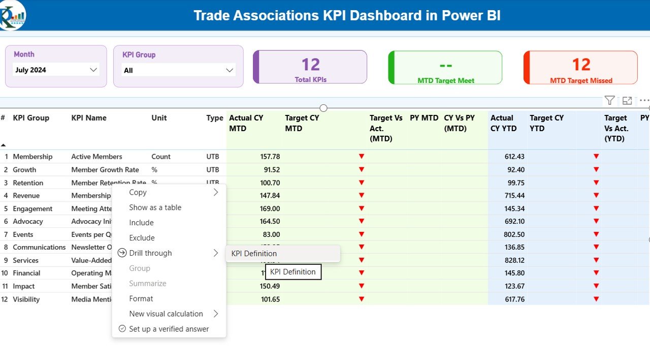Click the Actual CY MTD column header
Viewport: 650px width, 363px height.
pyautogui.click(x=246, y=123)
